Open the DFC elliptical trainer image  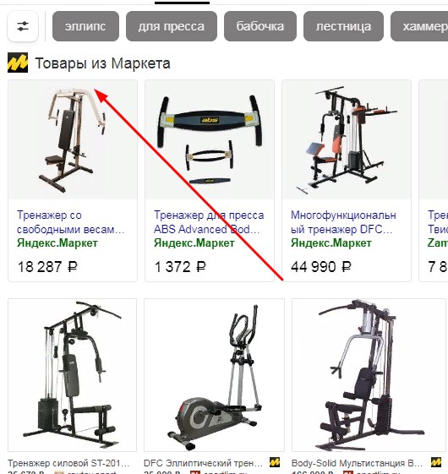[x=214, y=375]
